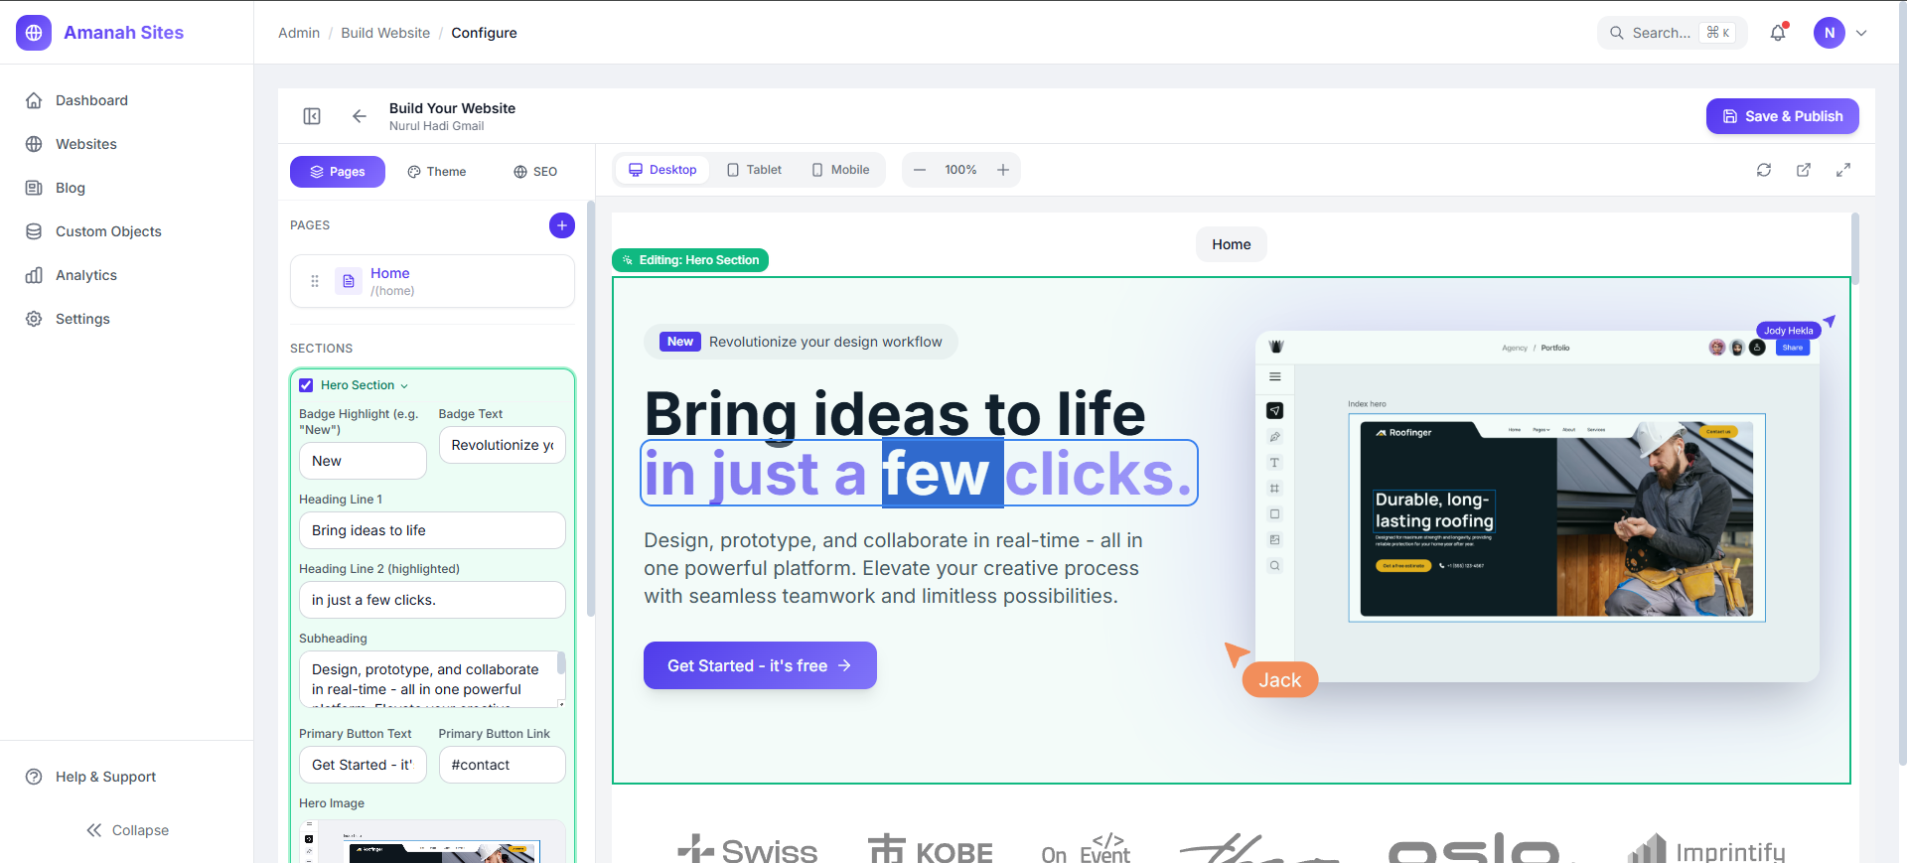Click the Heading Line 1 input field
Screen dimensions: 1907x863
432,530
